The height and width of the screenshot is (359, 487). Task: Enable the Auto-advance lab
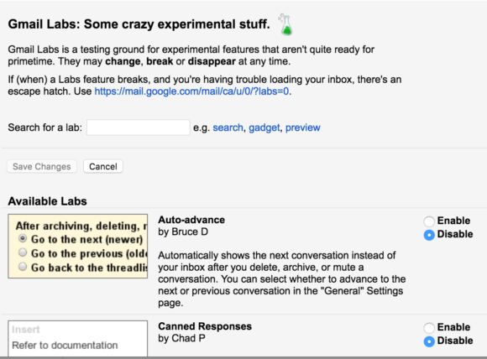(x=429, y=221)
